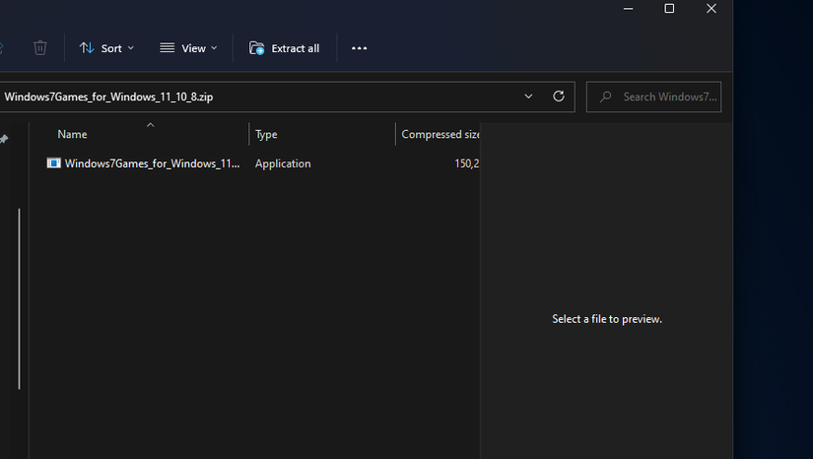Open the See more ellipsis menu
The image size is (813, 459).
click(360, 48)
